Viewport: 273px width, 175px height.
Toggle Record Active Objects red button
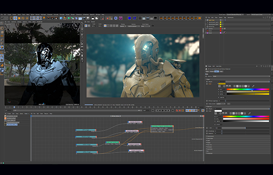[177, 110]
